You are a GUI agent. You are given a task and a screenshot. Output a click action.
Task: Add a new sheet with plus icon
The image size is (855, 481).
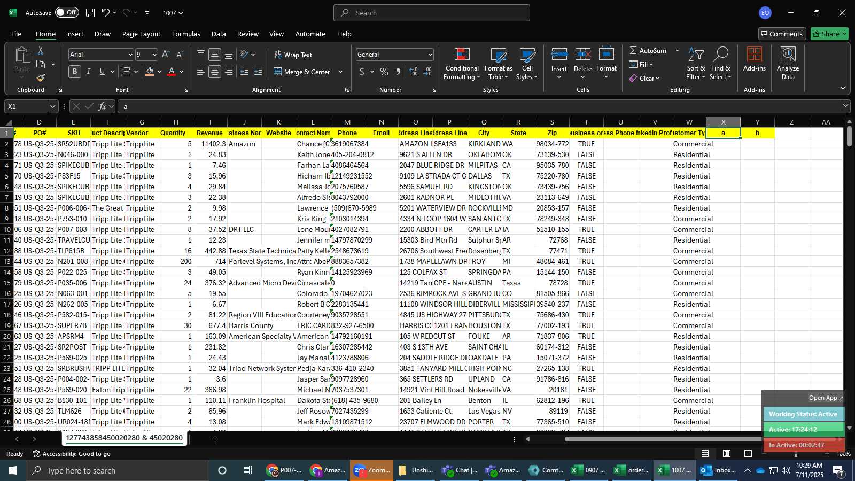tap(215, 439)
